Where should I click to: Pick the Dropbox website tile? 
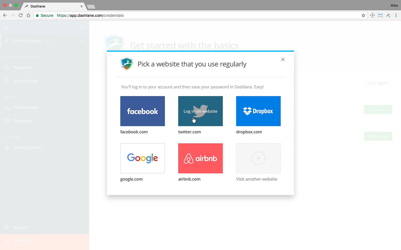point(258,111)
